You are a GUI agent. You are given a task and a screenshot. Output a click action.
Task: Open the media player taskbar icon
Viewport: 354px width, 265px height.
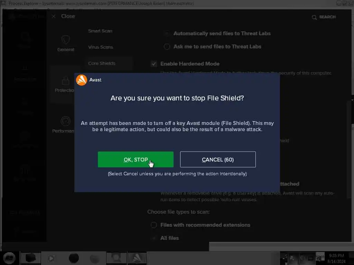click(x=51, y=258)
